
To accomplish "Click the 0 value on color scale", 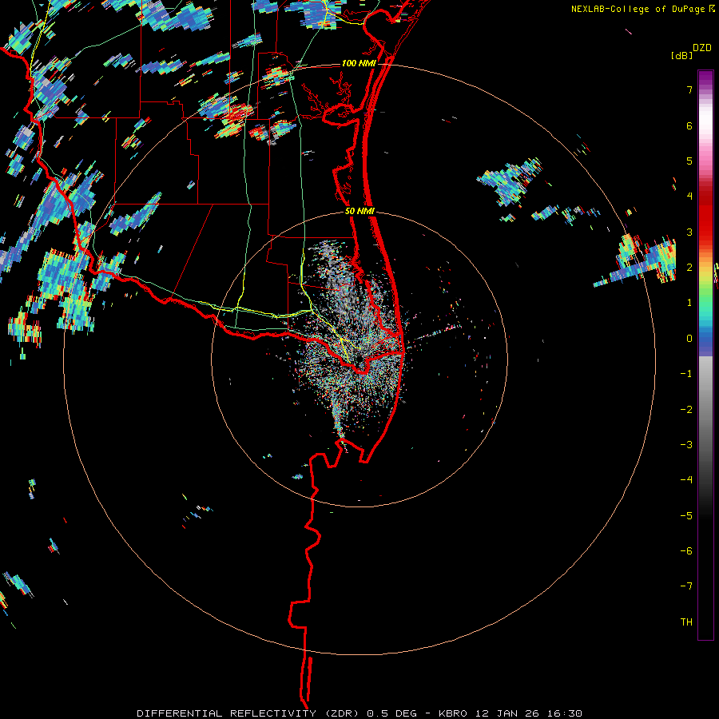I will coord(689,339).
